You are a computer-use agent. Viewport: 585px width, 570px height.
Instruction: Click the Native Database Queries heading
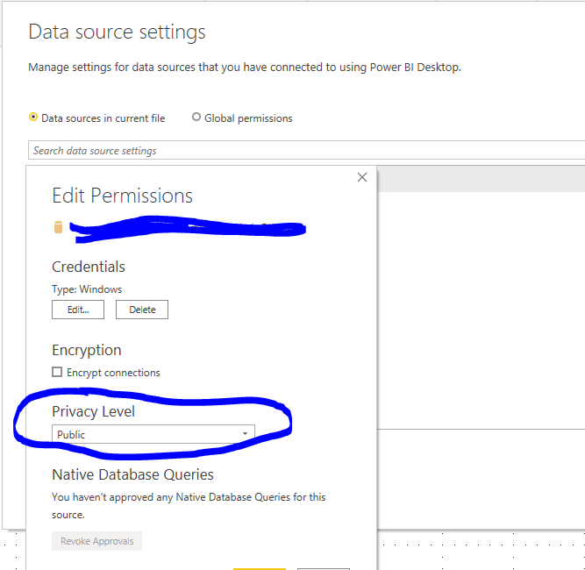click(132, 475)
